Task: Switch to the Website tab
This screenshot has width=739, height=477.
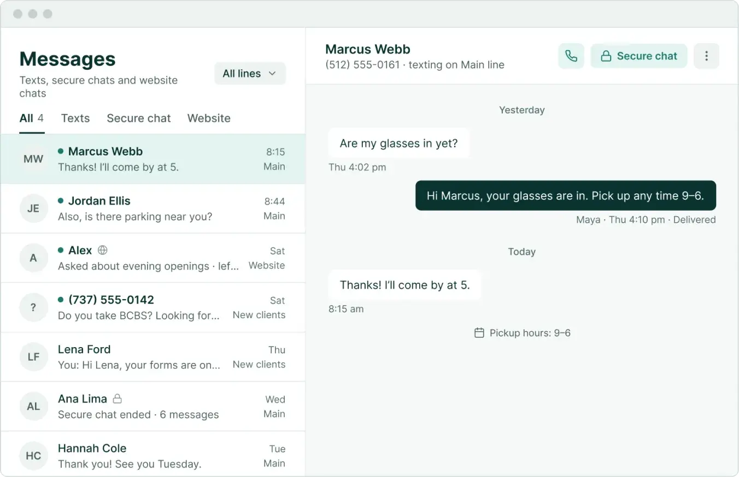Action: (x=209, y=118)
